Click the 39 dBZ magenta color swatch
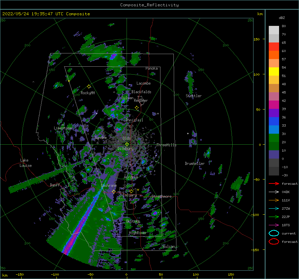Viewport: 299px width, 279px height. [x=274, y=105]
